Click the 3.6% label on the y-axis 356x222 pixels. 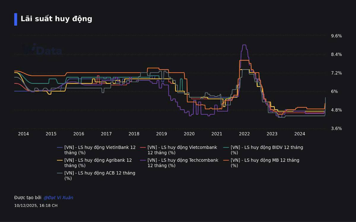coord(336,129)
